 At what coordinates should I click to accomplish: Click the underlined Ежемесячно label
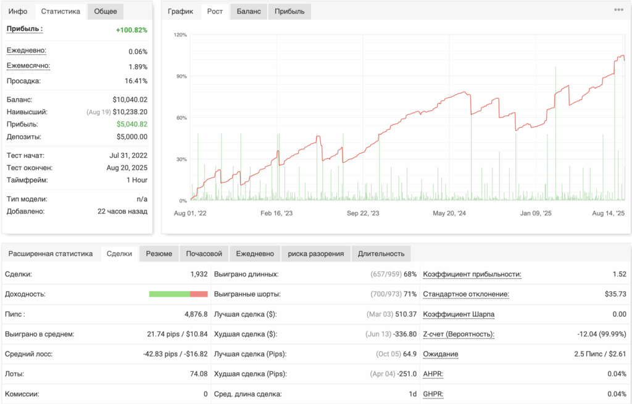[x=28, y=66]
